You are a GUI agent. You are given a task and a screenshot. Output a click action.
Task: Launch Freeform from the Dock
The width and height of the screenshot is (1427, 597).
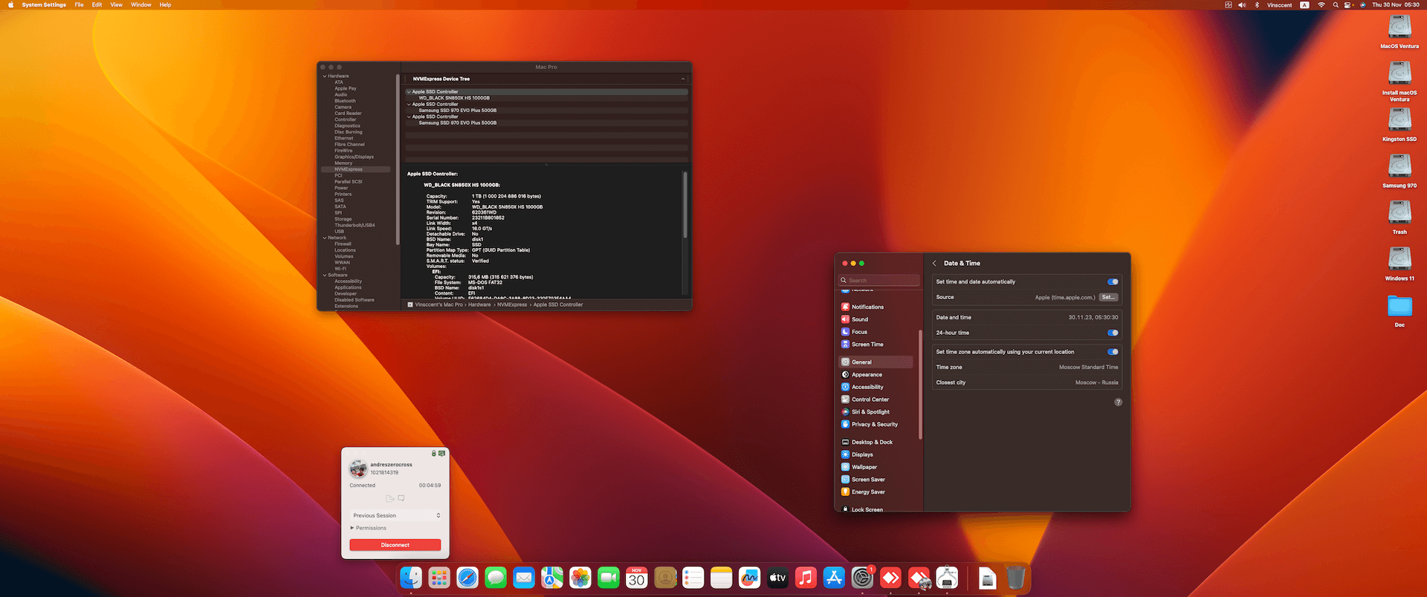click(749, 578)
